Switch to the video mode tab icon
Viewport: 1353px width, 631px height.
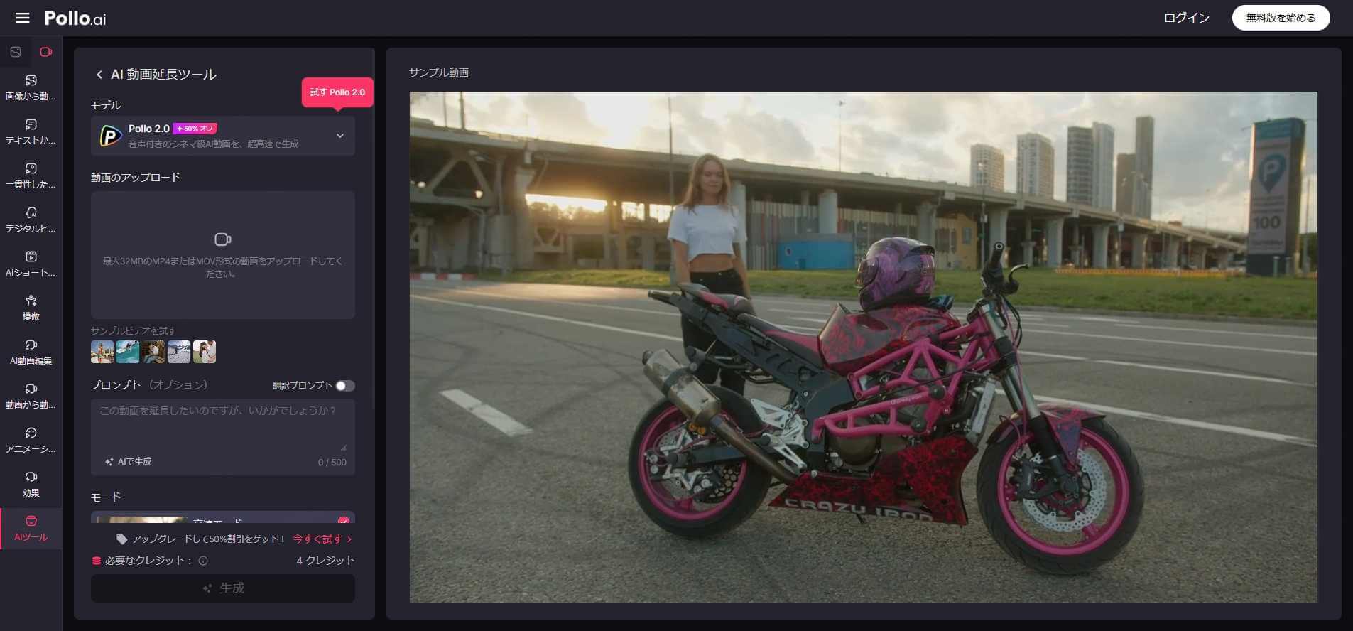click(46, 52)
